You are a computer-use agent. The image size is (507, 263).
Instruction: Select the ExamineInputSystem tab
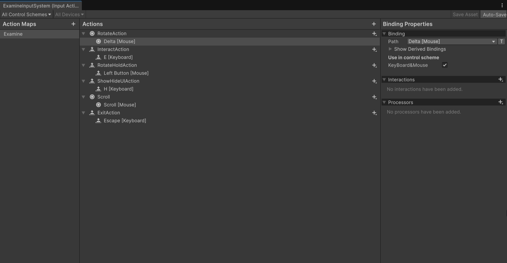point(41,6)
